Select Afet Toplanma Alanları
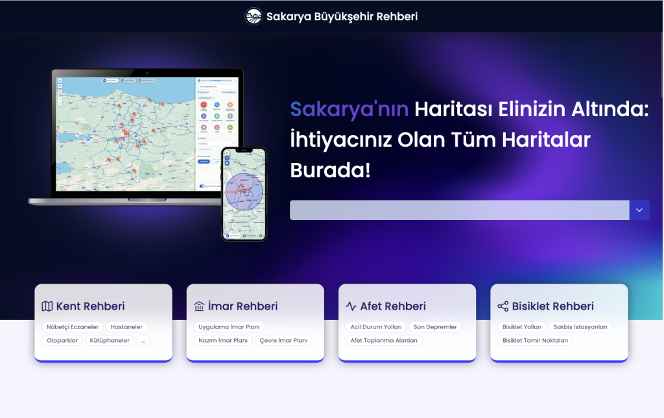 (x=383, y=340)
